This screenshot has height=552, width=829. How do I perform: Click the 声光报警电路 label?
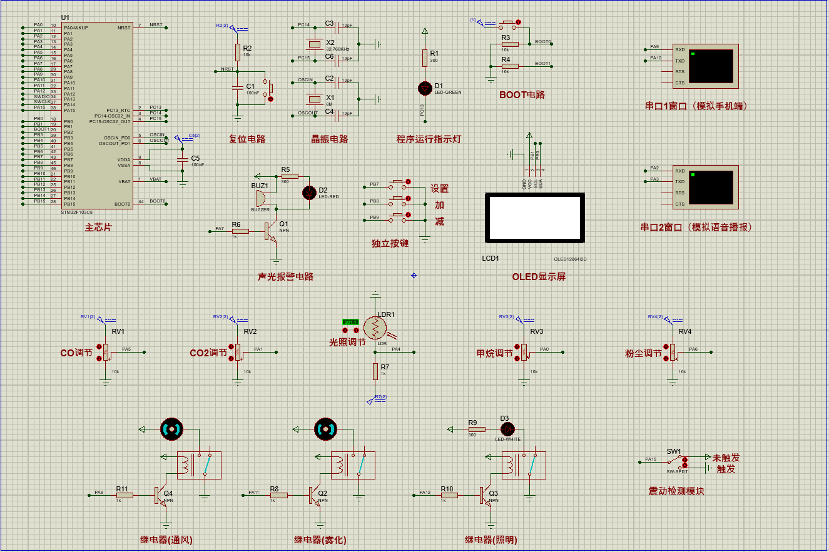tap(286, 276)
